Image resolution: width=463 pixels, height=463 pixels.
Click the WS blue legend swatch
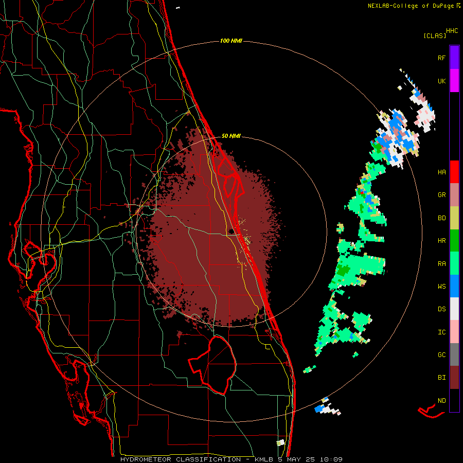pyautogui.click(x=454, y=286)
